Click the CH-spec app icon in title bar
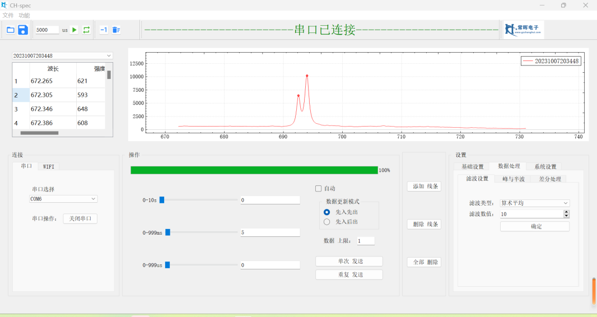 point(4,6)
